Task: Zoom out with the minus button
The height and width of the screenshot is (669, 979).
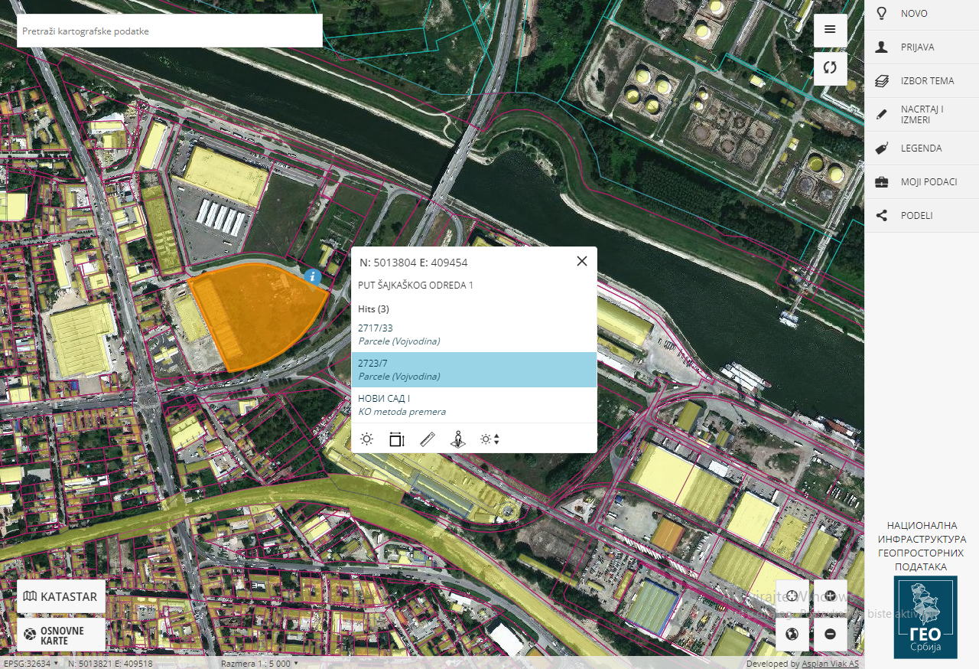Action: 830,634
